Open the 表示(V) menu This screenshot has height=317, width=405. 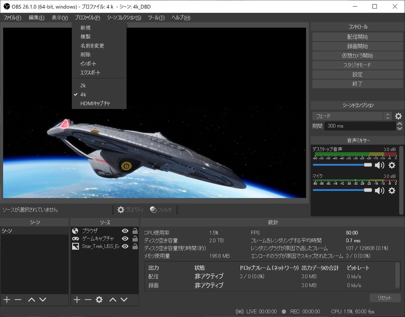point(60,18)
